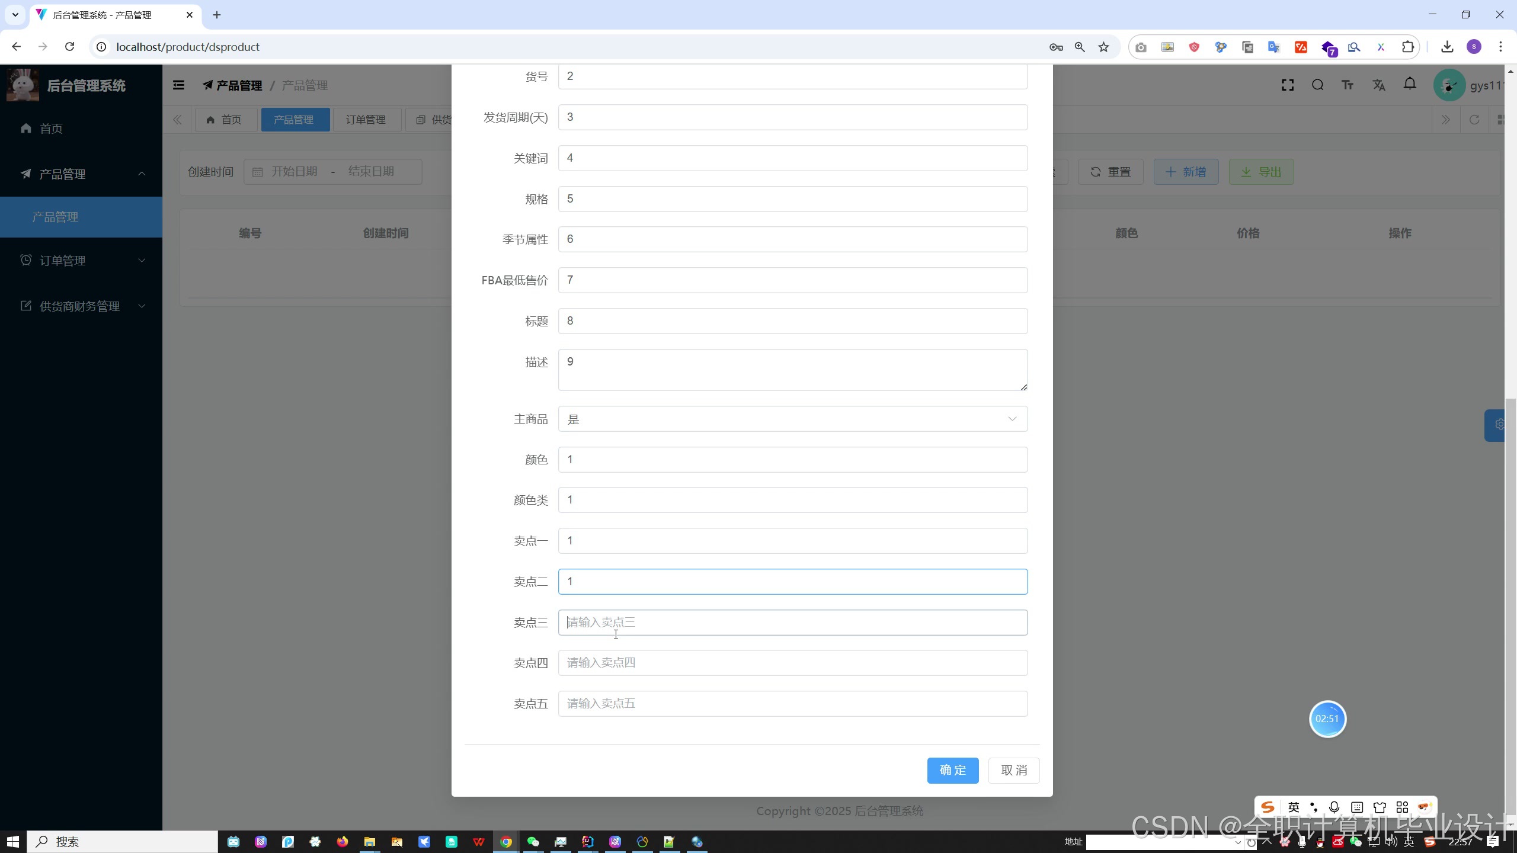
Task: Click the 确定 button
Action: tap(952, 770)
